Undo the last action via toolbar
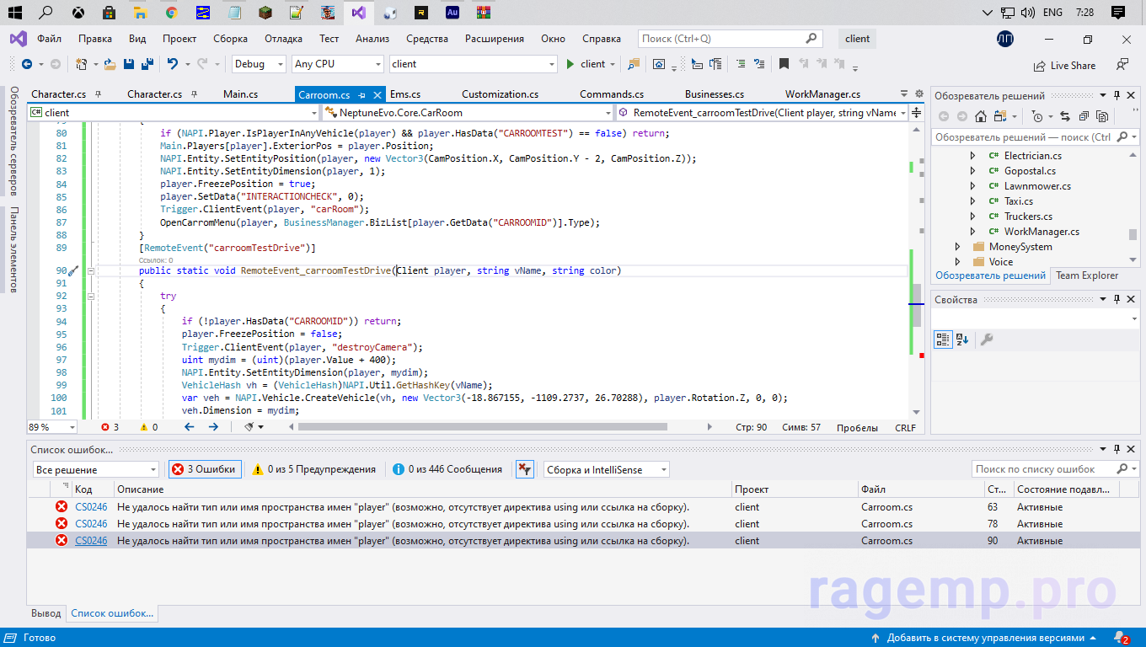 172,64
